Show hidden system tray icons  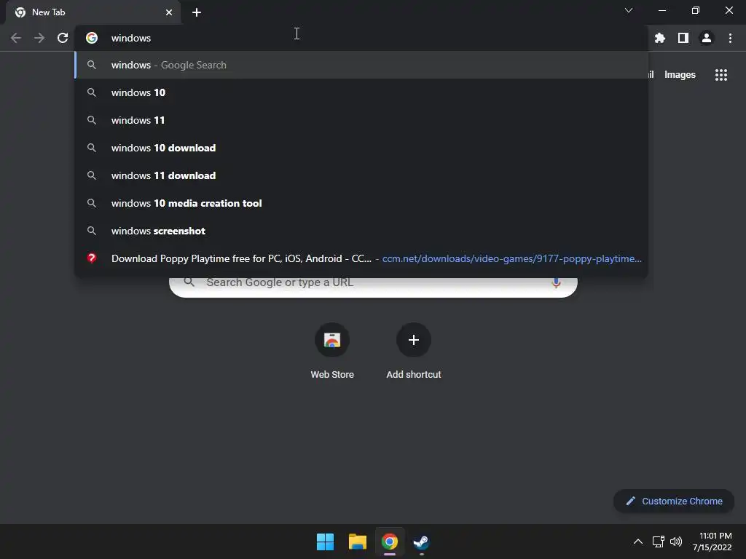(x=638, y=542)
